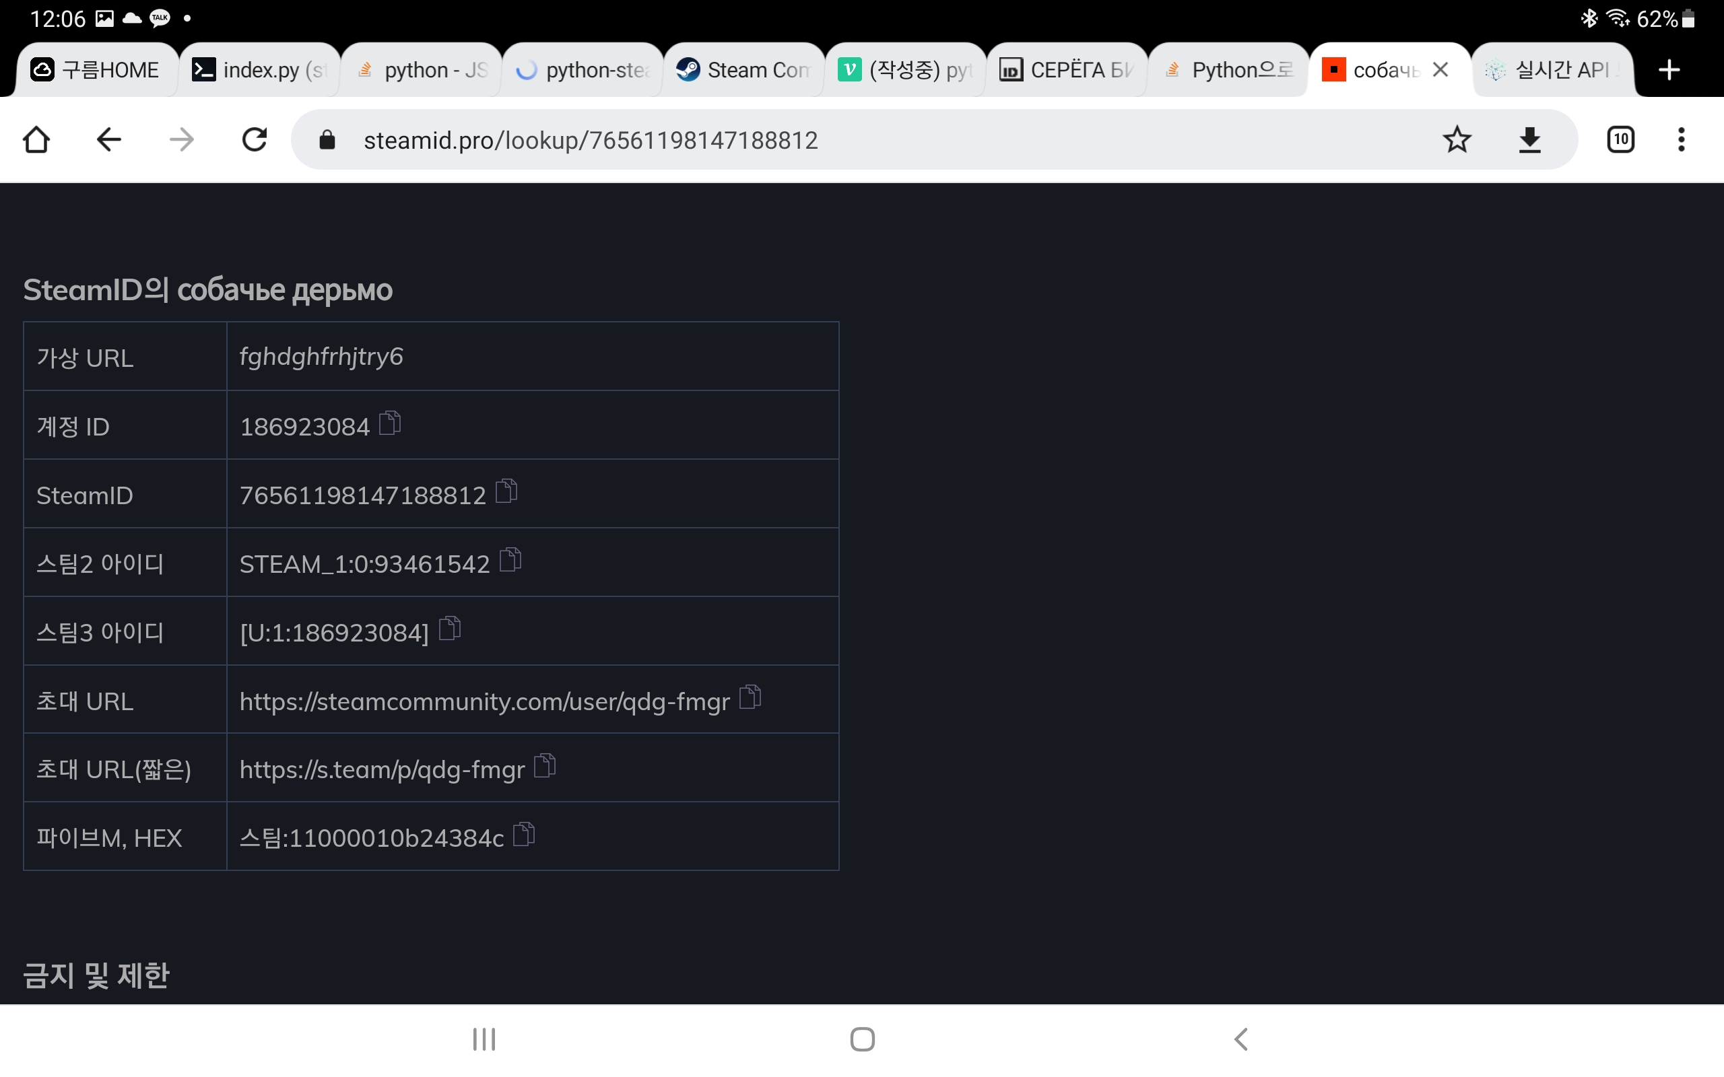This screenshot has height=1077, width=1724.
Task: Copy the SteamID 76561198147188812 value
Action: 506,491
